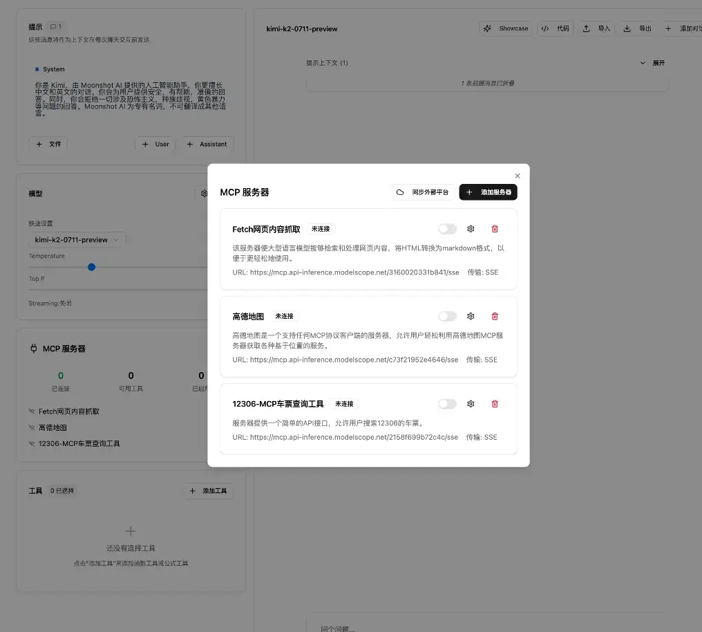The image size is (702, 632).
Task: Click the 添加服务器 button
Action: [x=488, y=192]
